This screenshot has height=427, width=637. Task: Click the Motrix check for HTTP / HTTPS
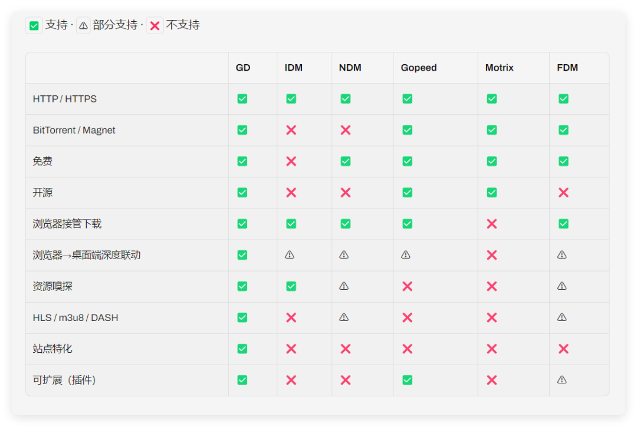492,98
